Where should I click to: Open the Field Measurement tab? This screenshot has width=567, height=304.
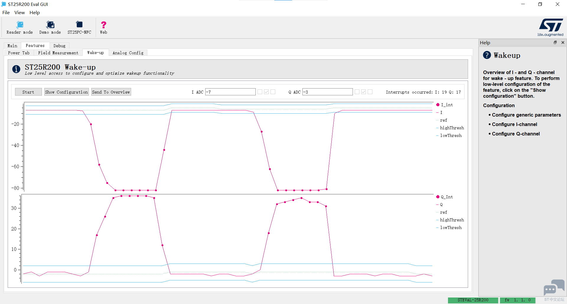coord(58,53)
